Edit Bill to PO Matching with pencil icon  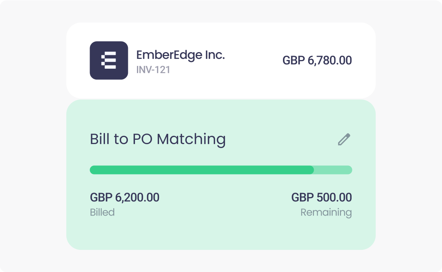344,139
